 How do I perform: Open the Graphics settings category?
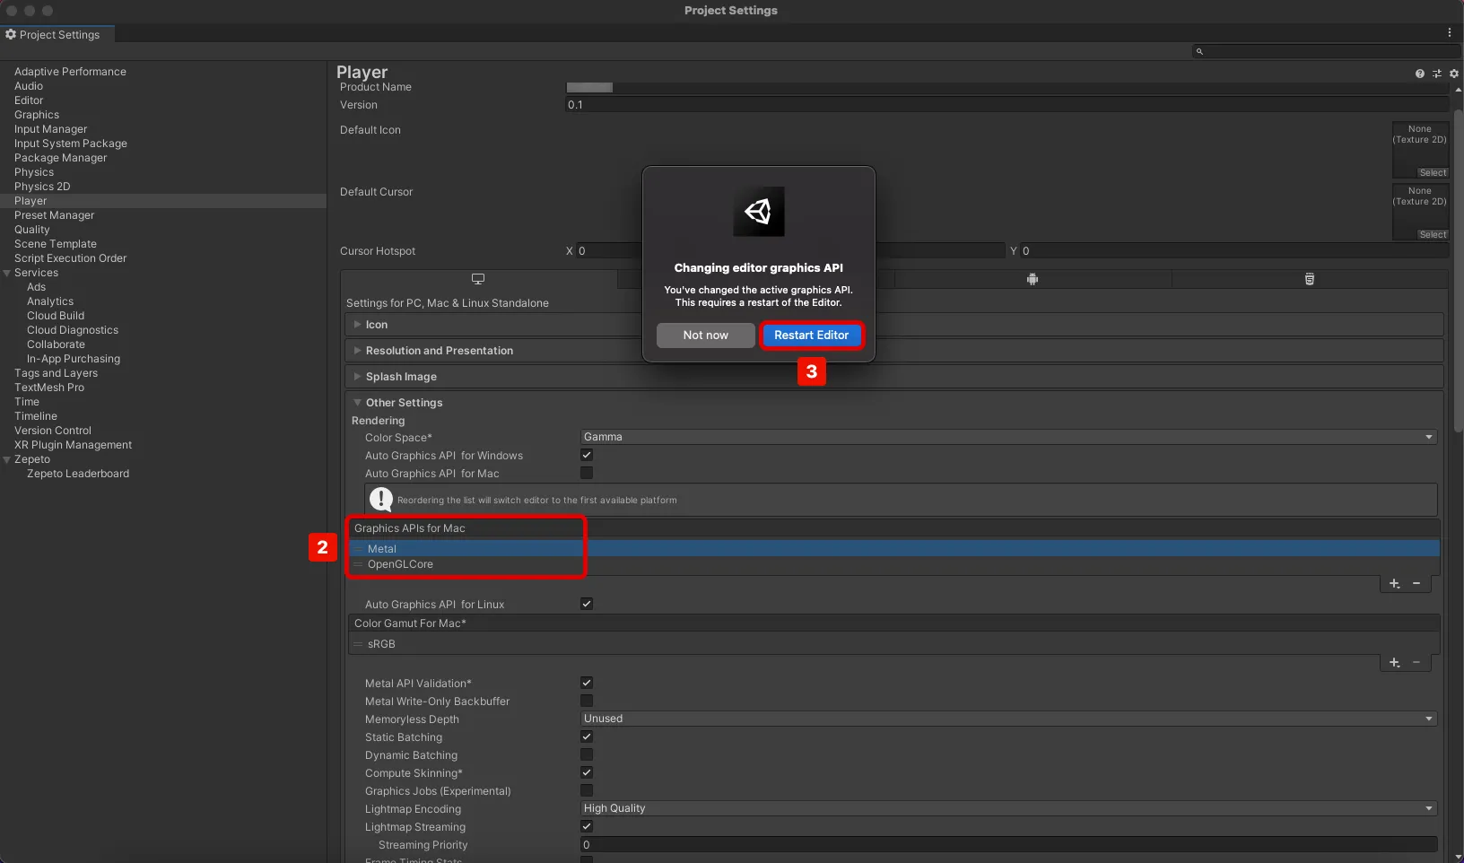(37, 115)
